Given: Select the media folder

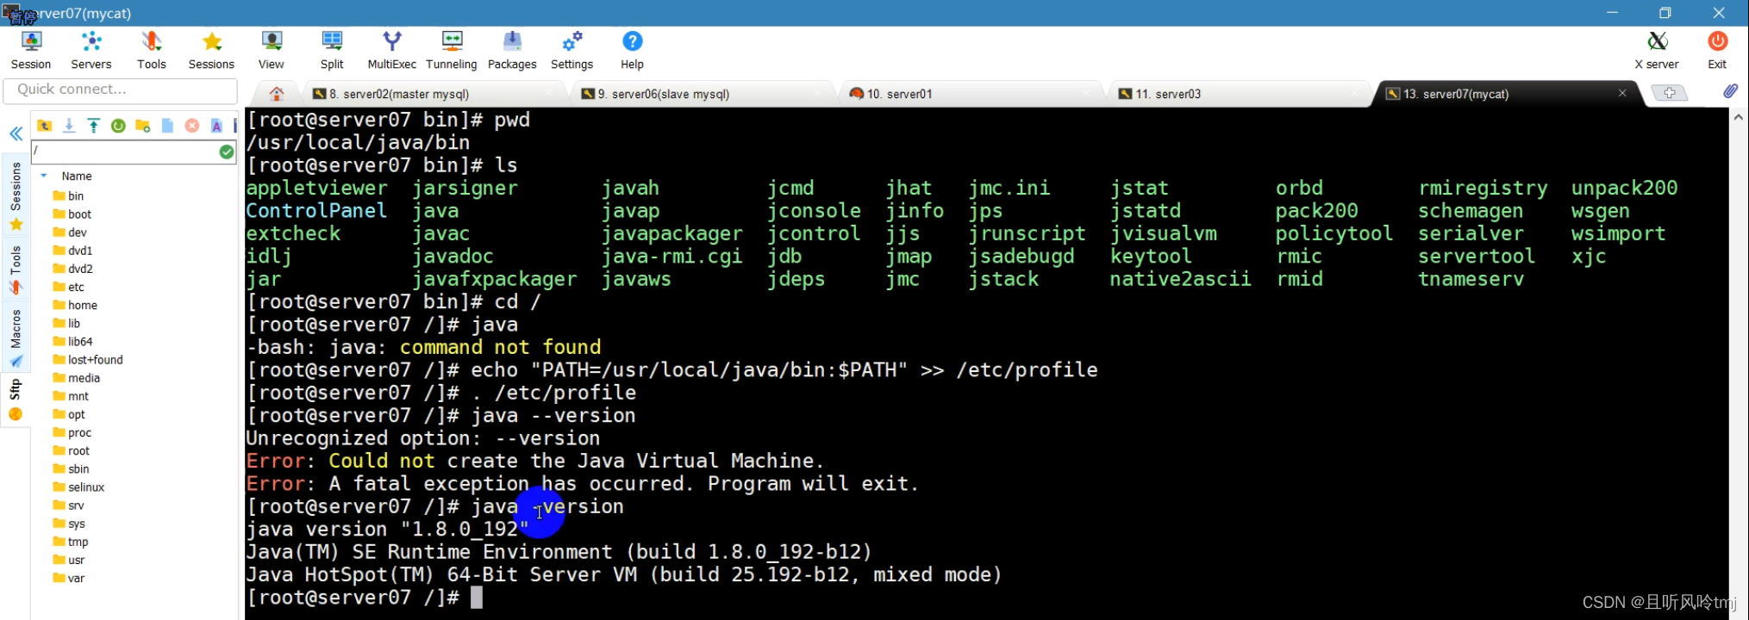Looking at the screenshot, I should point(77,378).
